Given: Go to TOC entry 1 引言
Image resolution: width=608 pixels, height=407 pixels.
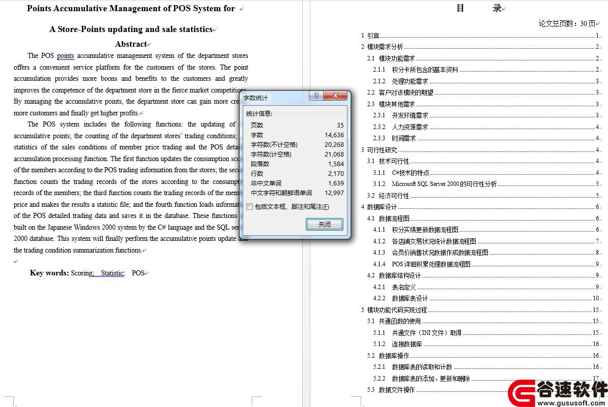Looking at the screenshot, I should [x=480, y=36].
